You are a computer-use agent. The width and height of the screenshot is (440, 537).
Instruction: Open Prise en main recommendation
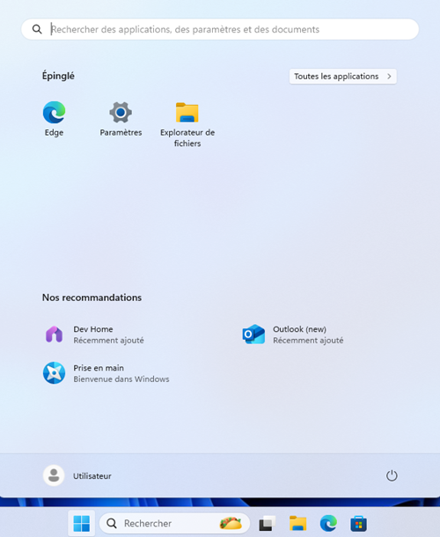106,373
